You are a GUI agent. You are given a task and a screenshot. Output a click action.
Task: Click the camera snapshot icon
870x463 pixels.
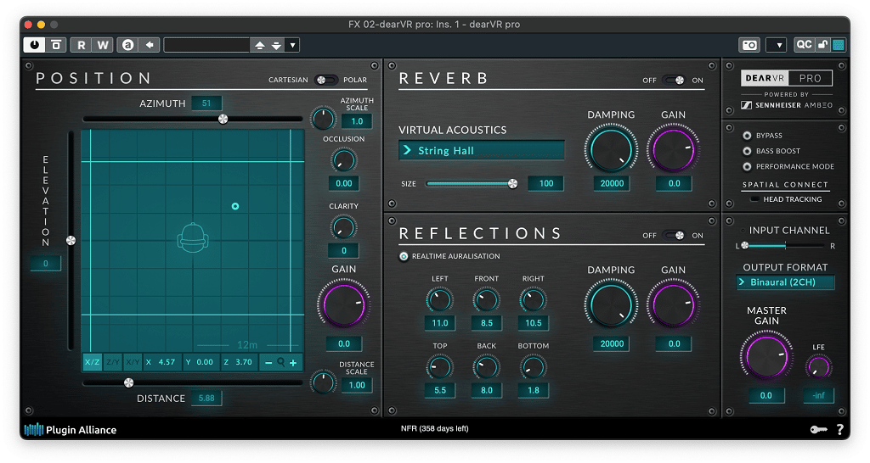tap(749, 45)
